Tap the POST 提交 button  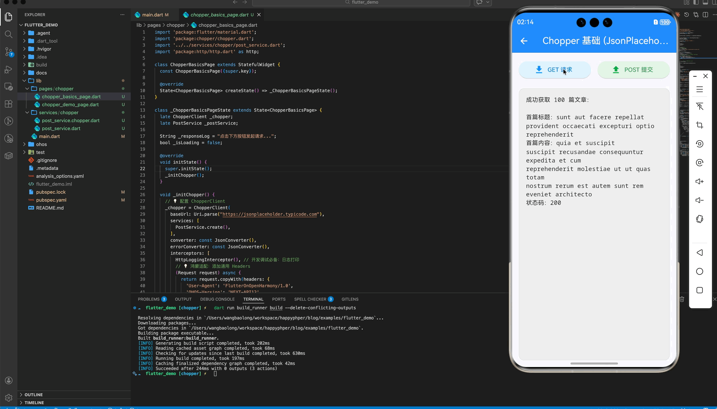click(x=633, y=70)
